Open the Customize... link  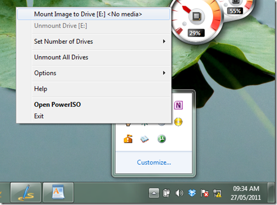(x=154, y=162)
